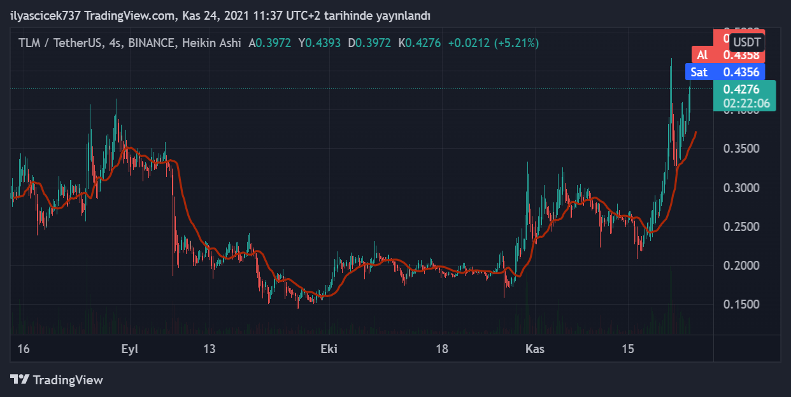This screenshot has height=397, width=791.
Task: Click the Eyl month marker on time axis
Action: (129, 349)
